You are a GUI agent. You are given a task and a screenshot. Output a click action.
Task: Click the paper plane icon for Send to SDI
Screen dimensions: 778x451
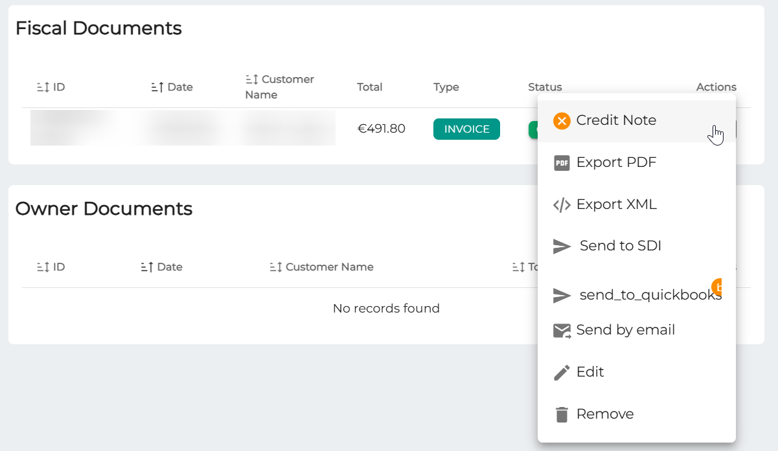pyautogui.click(x=561, y=245)
